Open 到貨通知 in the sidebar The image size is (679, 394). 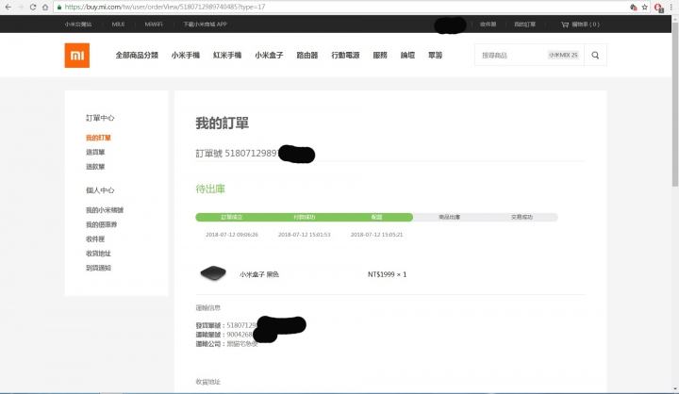click(x=98, y=268)
